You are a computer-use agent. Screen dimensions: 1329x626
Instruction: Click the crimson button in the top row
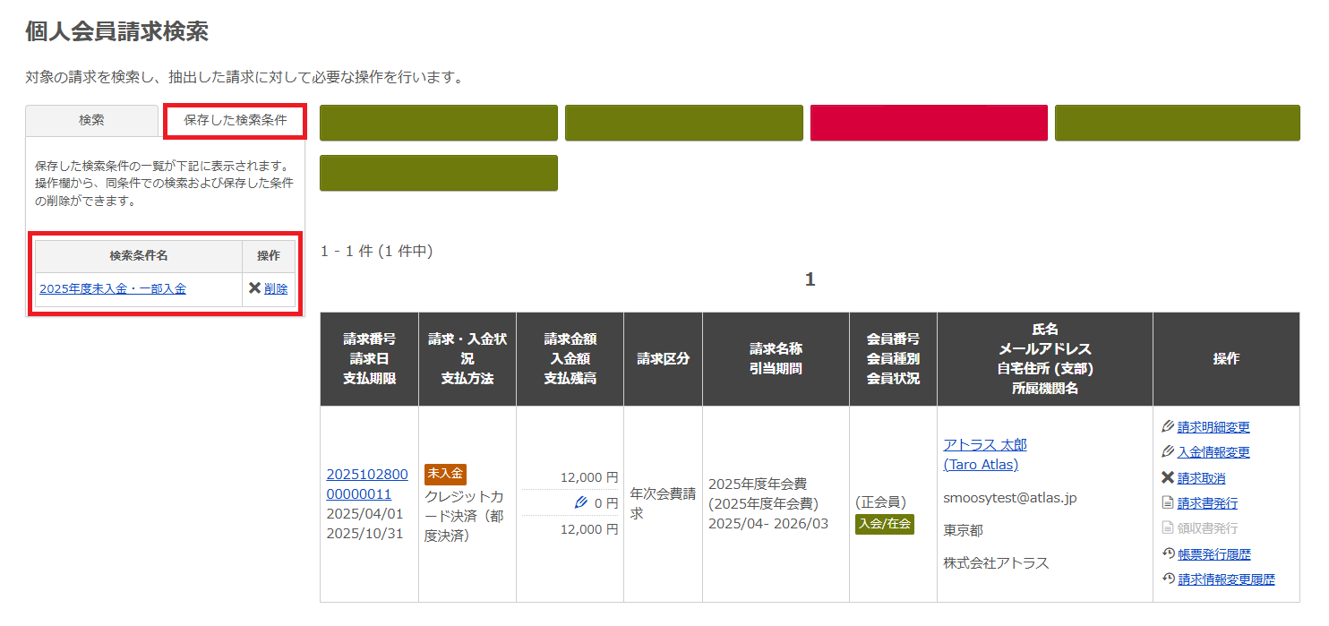(x=929, y=122)
